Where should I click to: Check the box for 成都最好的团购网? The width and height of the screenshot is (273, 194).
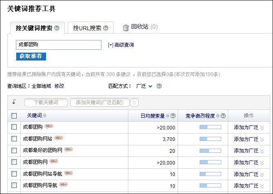[x=14, y=150]
